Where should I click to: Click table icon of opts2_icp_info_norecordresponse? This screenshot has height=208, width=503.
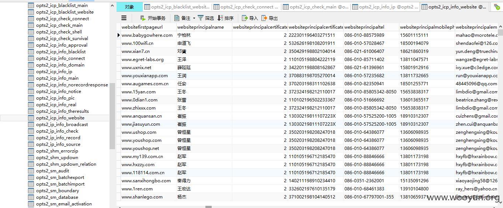click(x=31, y=85)
